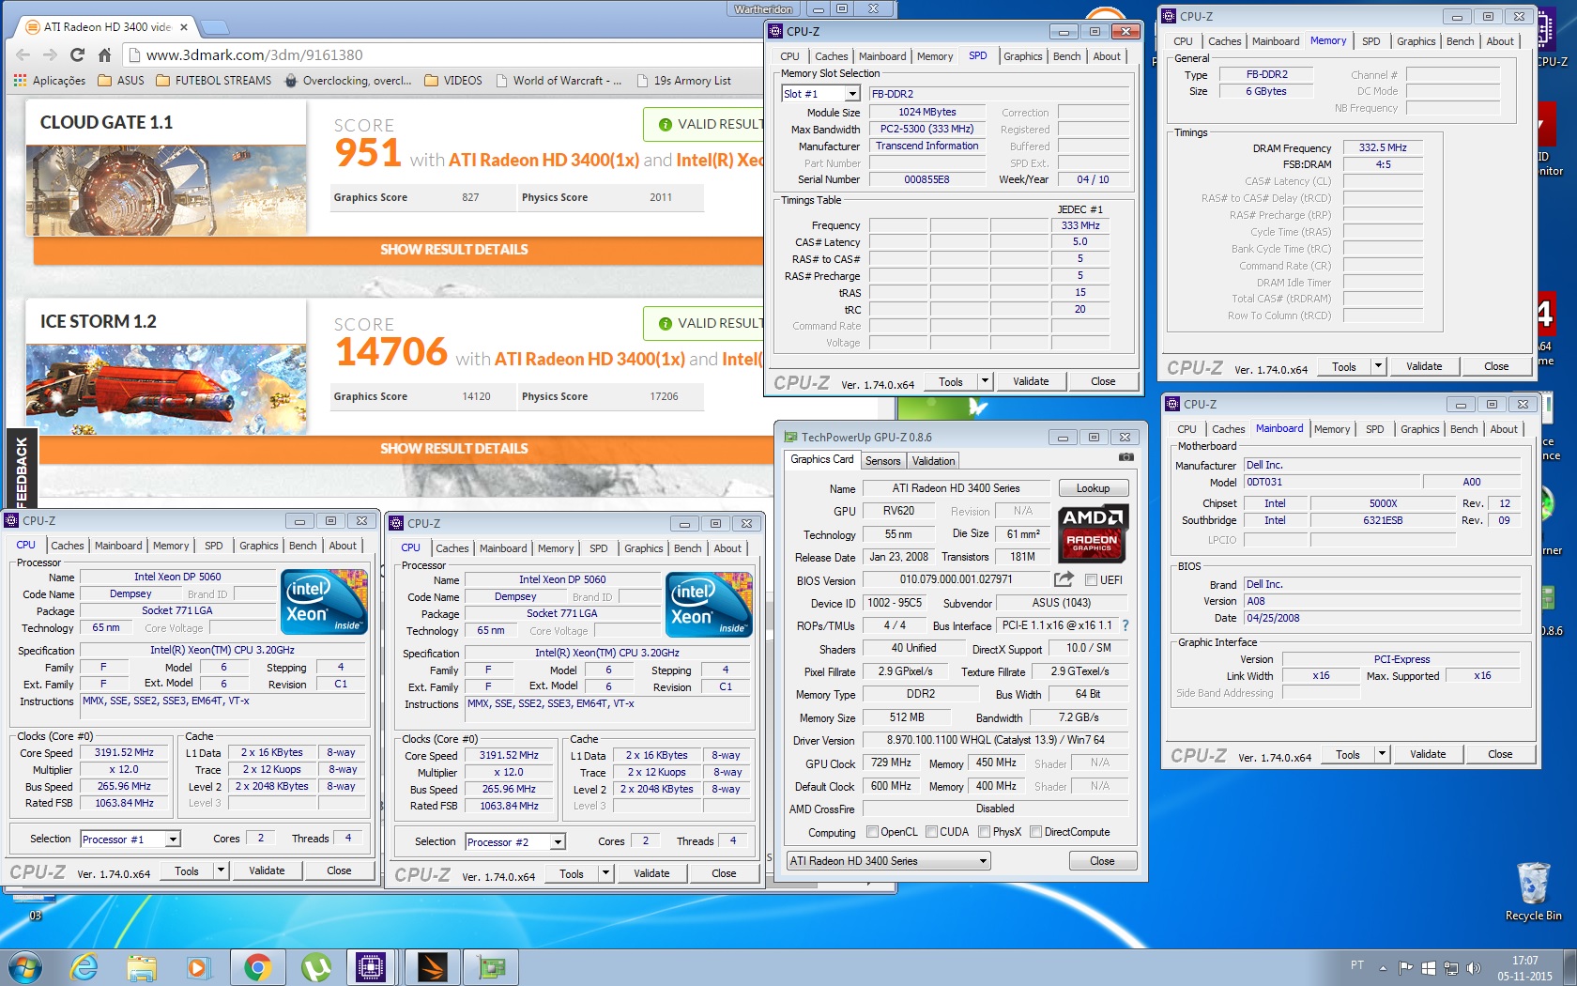Toggle the PhysX checkbox

984,832
